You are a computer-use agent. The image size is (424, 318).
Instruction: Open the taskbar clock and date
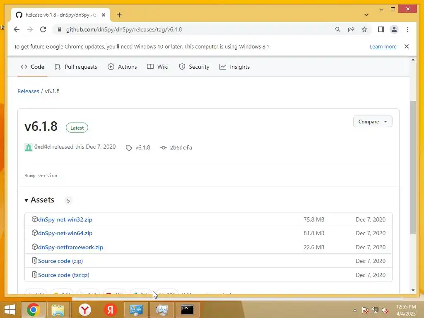[x=406, y=310]
